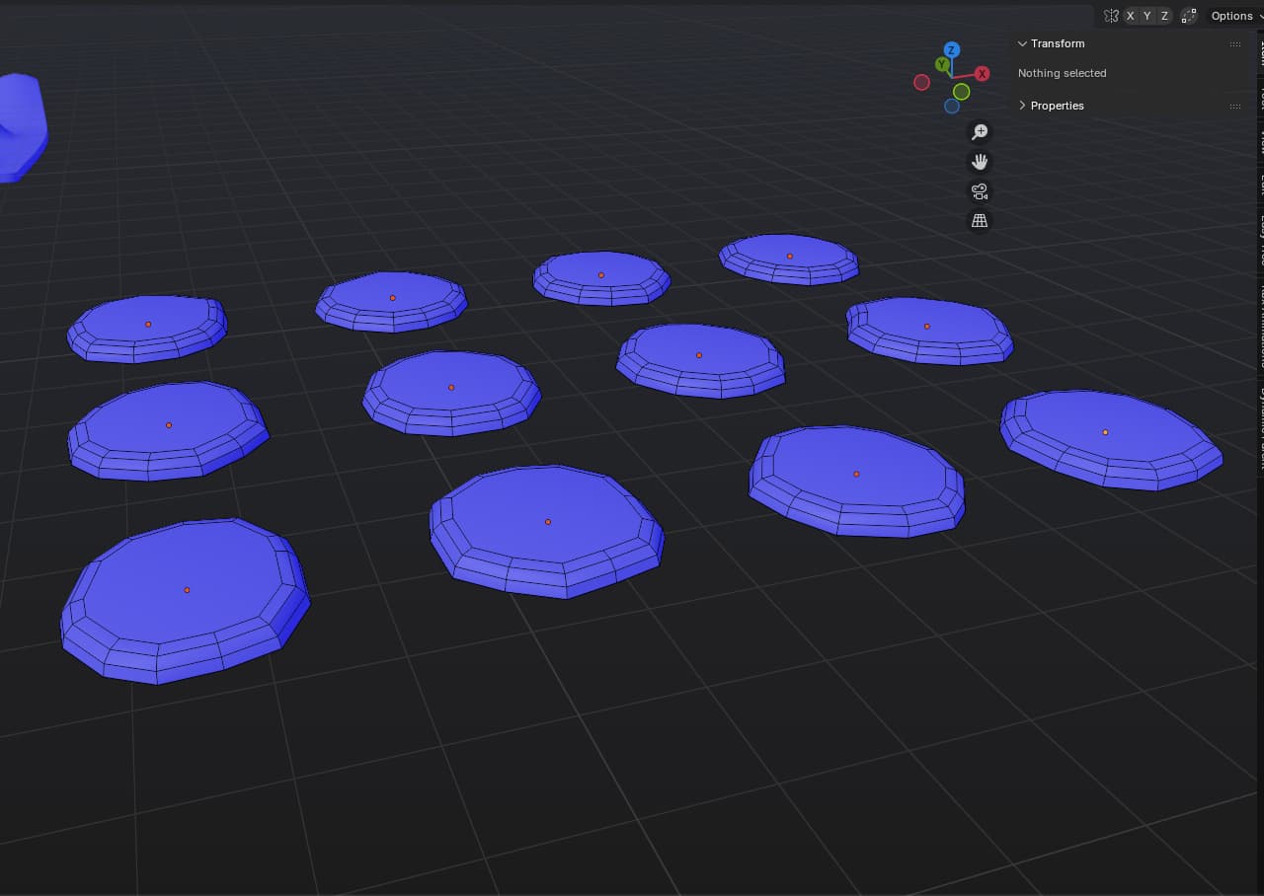1264x896 pixels.
Task: Switch to the Tool sidebar tab
Action: click(1261, 97)
